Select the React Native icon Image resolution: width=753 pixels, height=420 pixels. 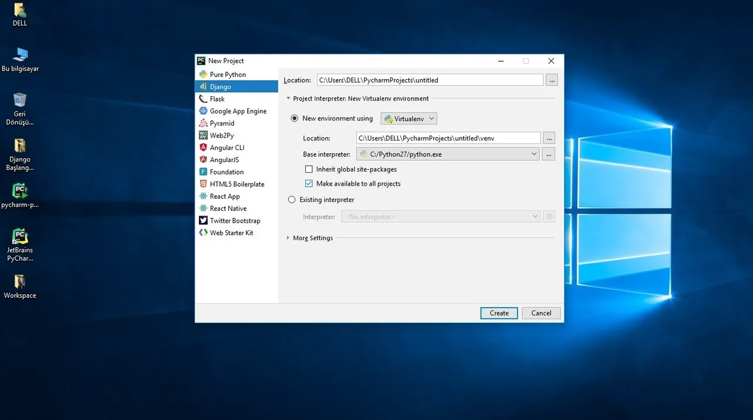(x=203, y=209)
